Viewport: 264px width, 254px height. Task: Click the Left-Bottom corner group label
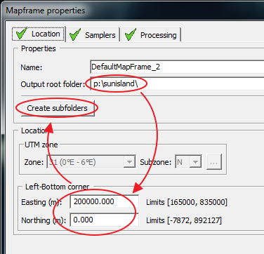click(x=58, y=187)
